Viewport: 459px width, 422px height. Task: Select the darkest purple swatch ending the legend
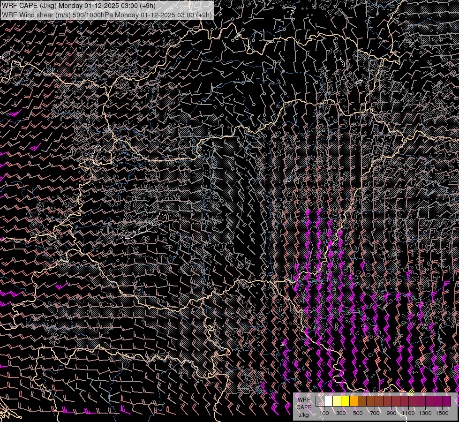pyautogui.click(x=446, y=401)
